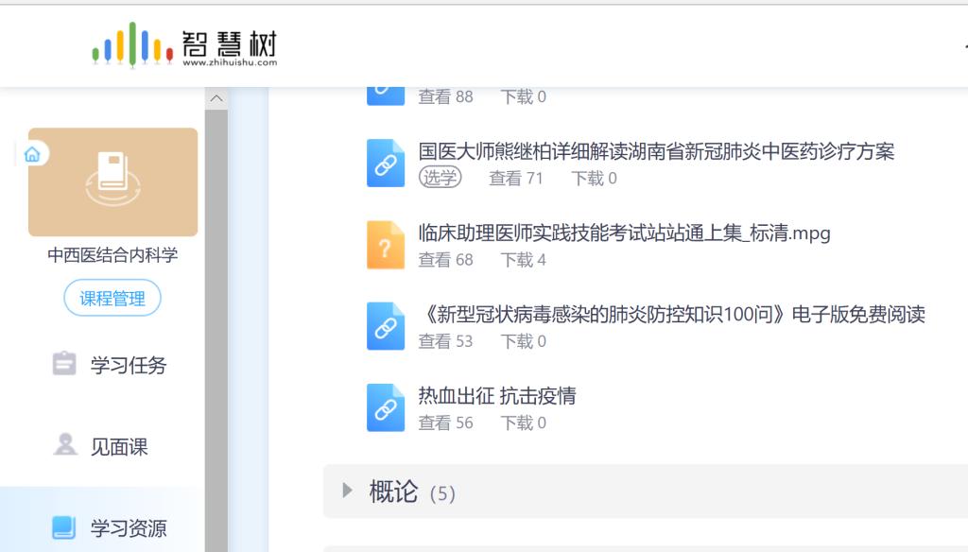Open the course cover thumbnail with book icon

(113, 182)
